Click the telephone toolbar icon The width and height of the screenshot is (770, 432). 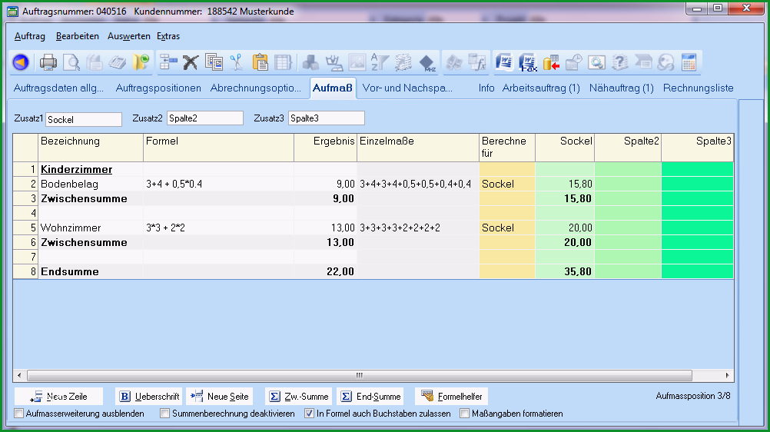pyautogui.click(x=118, y=62)
